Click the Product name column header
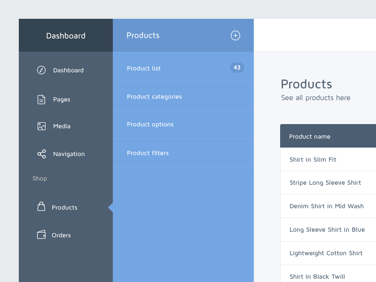The image size is (376, 282). click(x=309, y=136)
